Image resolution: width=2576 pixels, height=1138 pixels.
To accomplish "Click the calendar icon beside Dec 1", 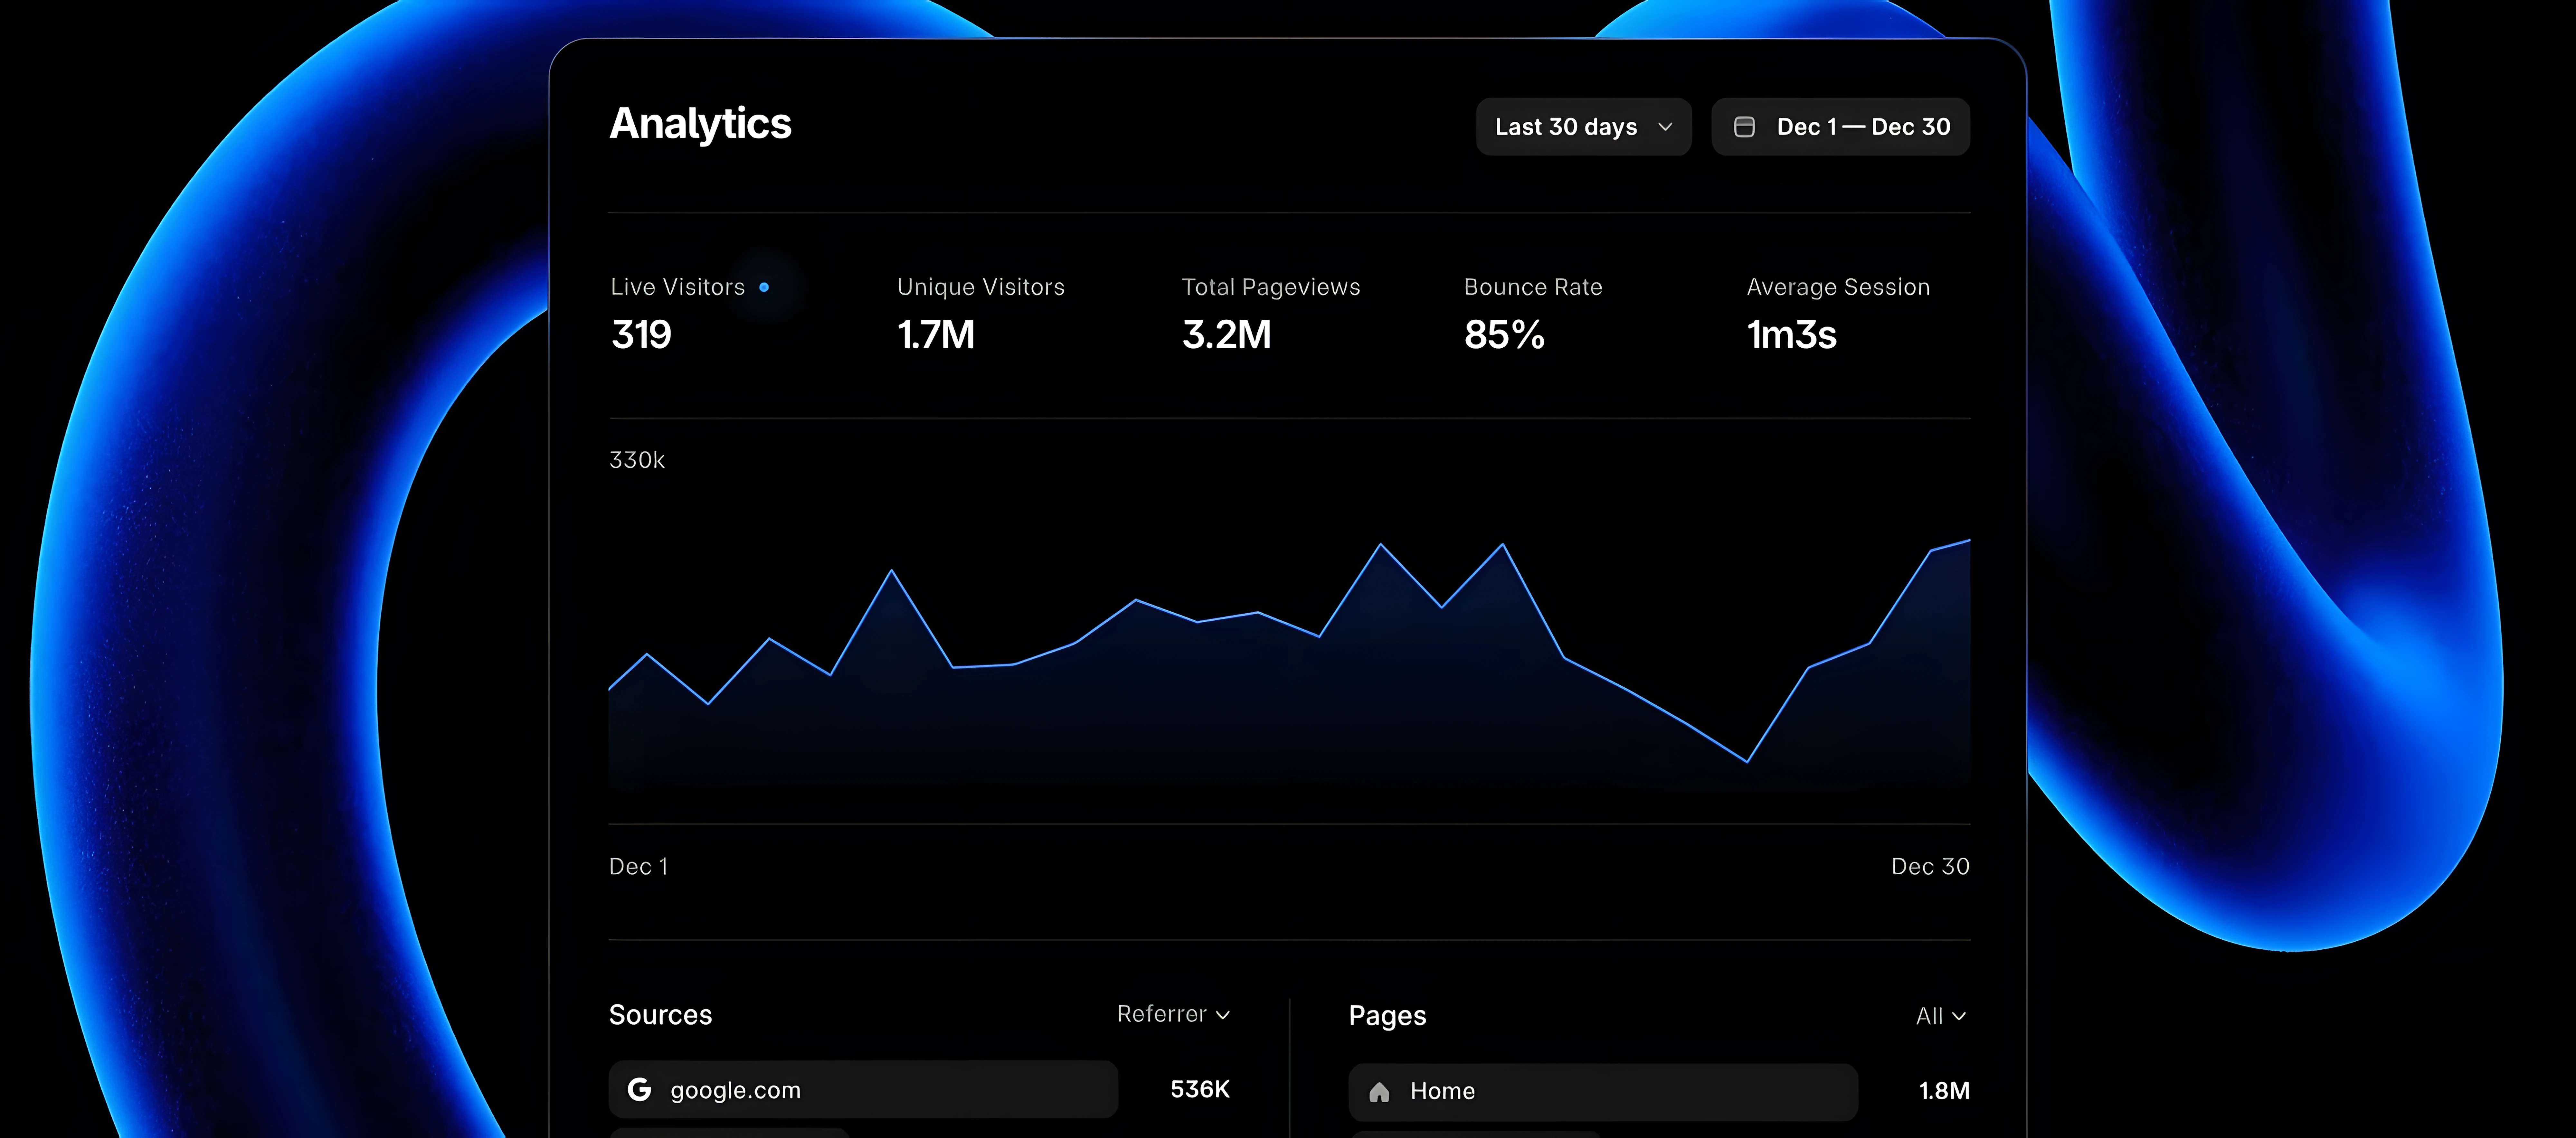I will [x=1744, y=127].
